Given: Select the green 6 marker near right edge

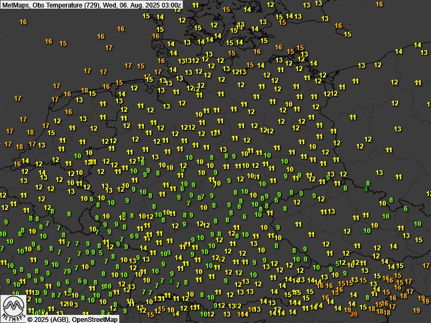Looking at the screenshot, I should click(x=406, y=209).
